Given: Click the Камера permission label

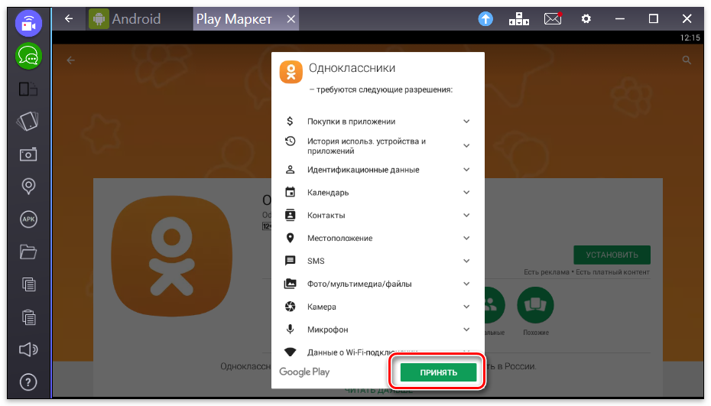Looking at the screenshot, I should (322, 307).
